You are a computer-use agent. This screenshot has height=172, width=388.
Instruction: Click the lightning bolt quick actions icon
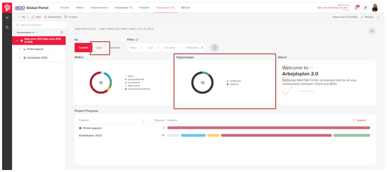(x=366, y=8)
